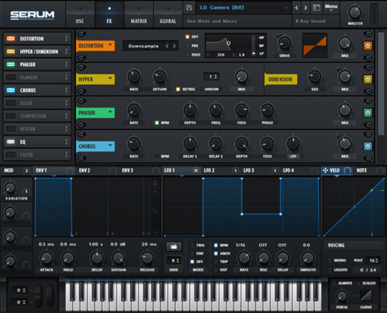Click Reverb reorder arrows handle

tap(66, 129)
